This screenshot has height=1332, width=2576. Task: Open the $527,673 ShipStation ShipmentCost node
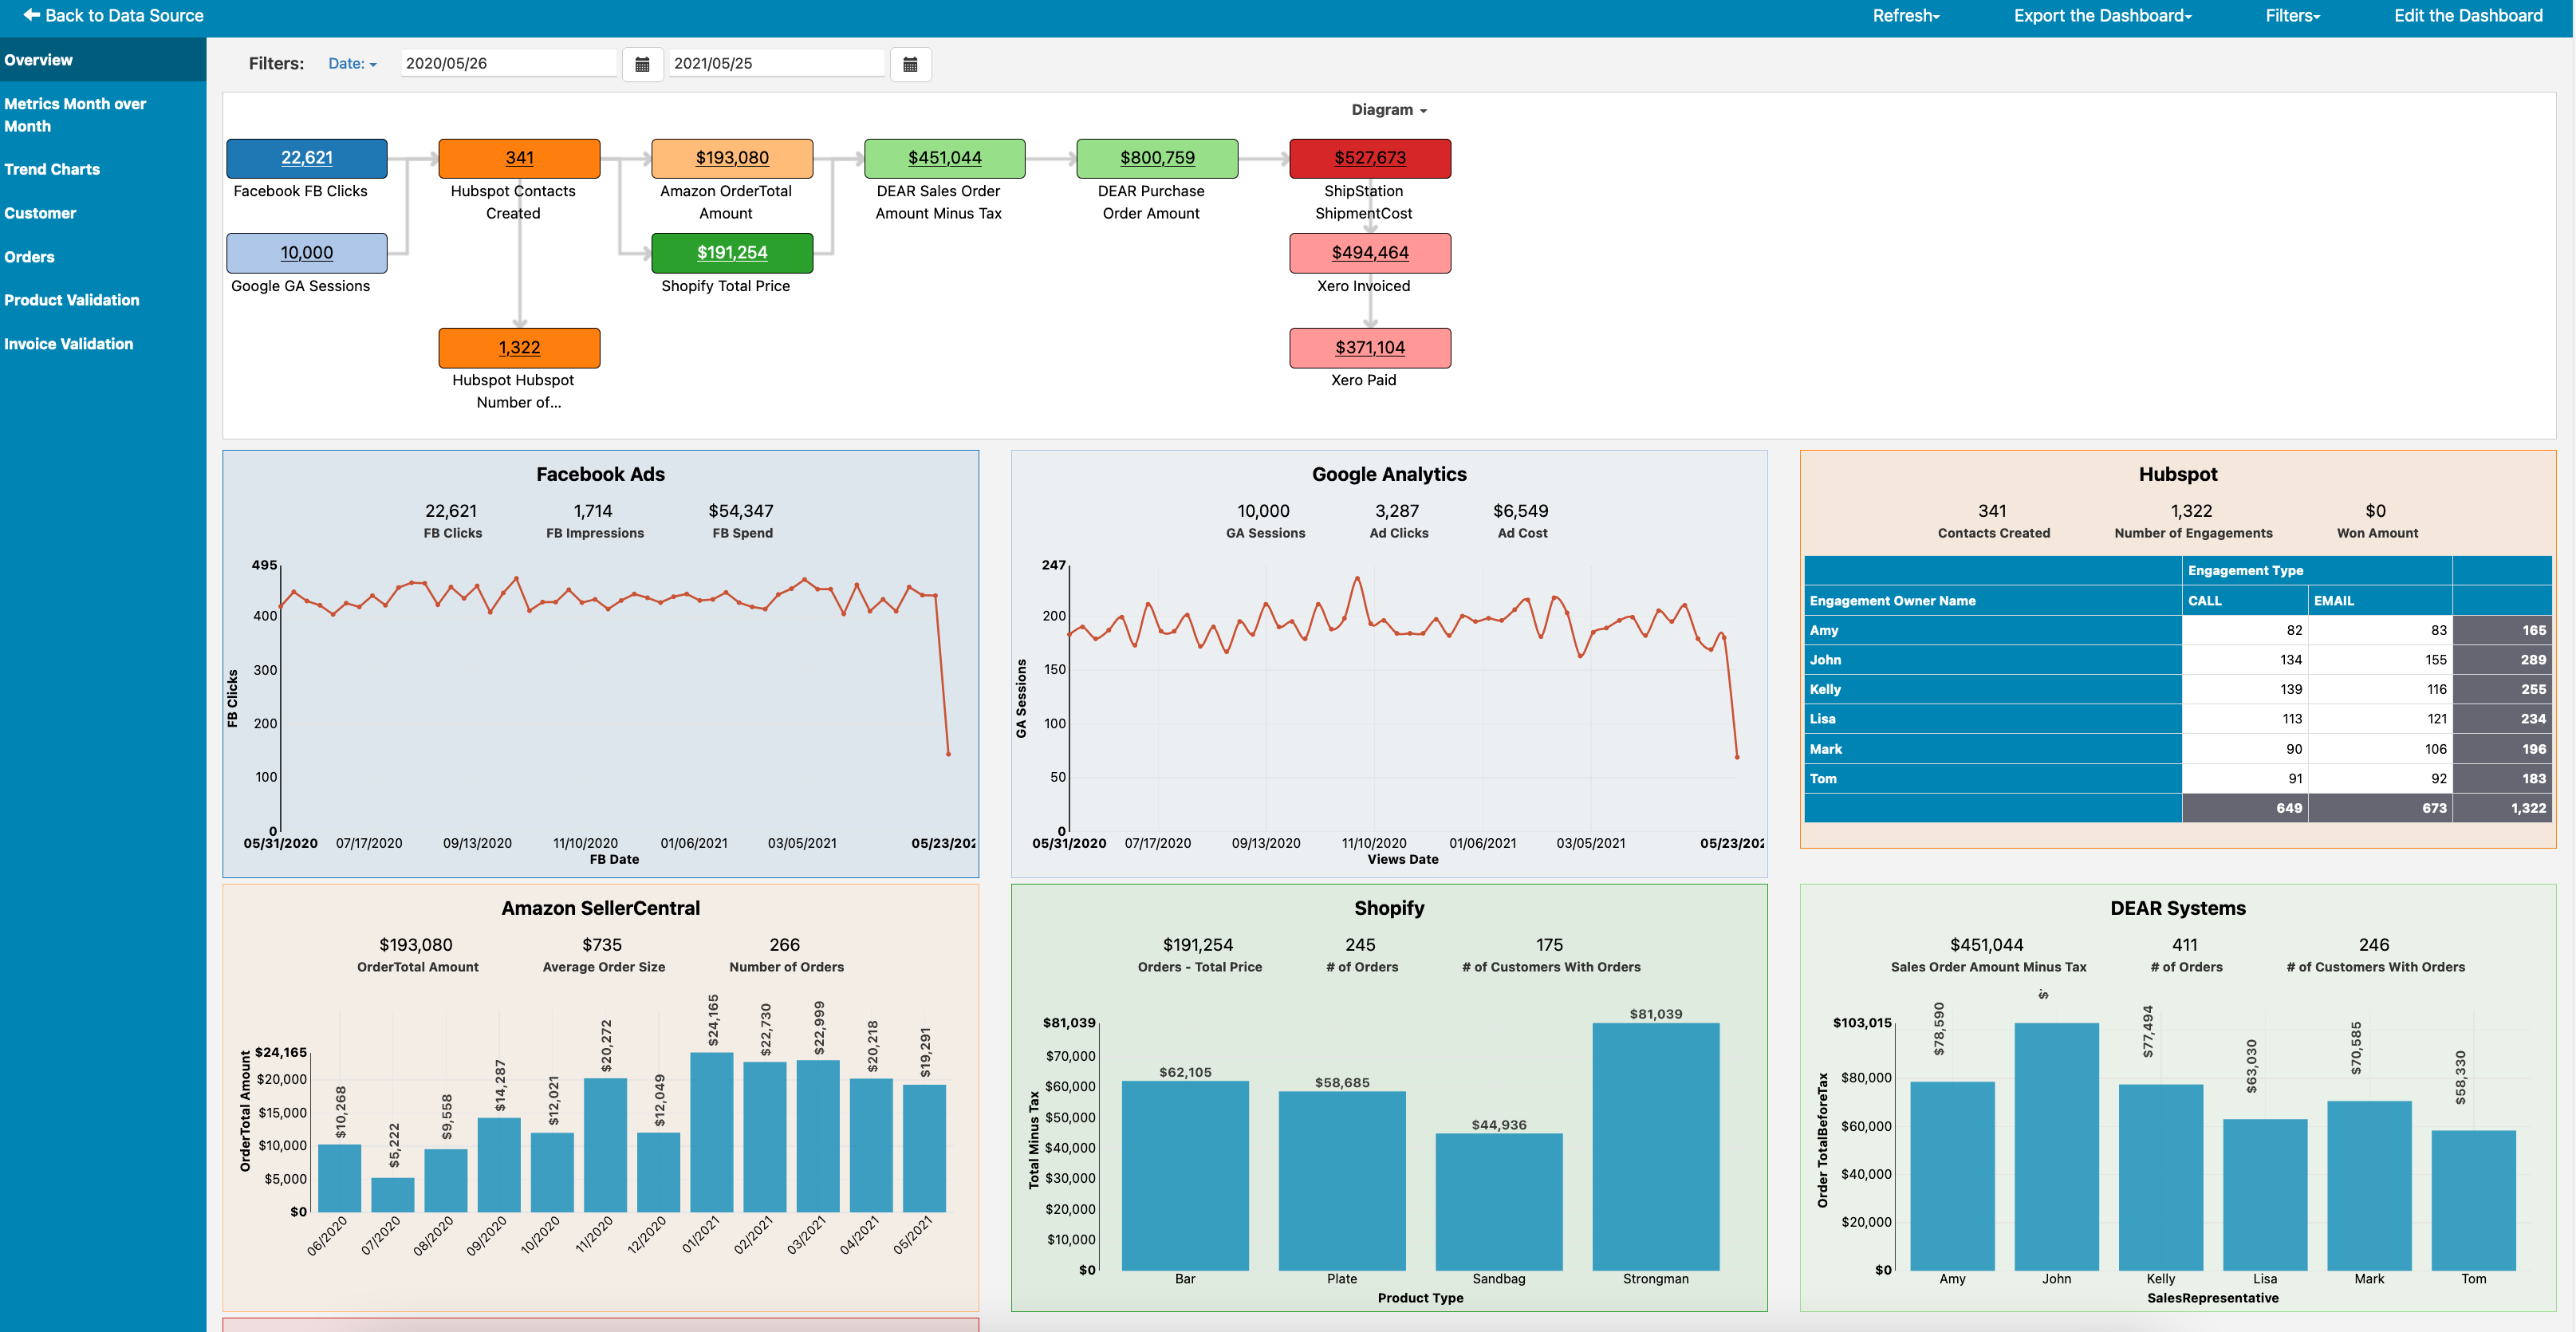1370,158
